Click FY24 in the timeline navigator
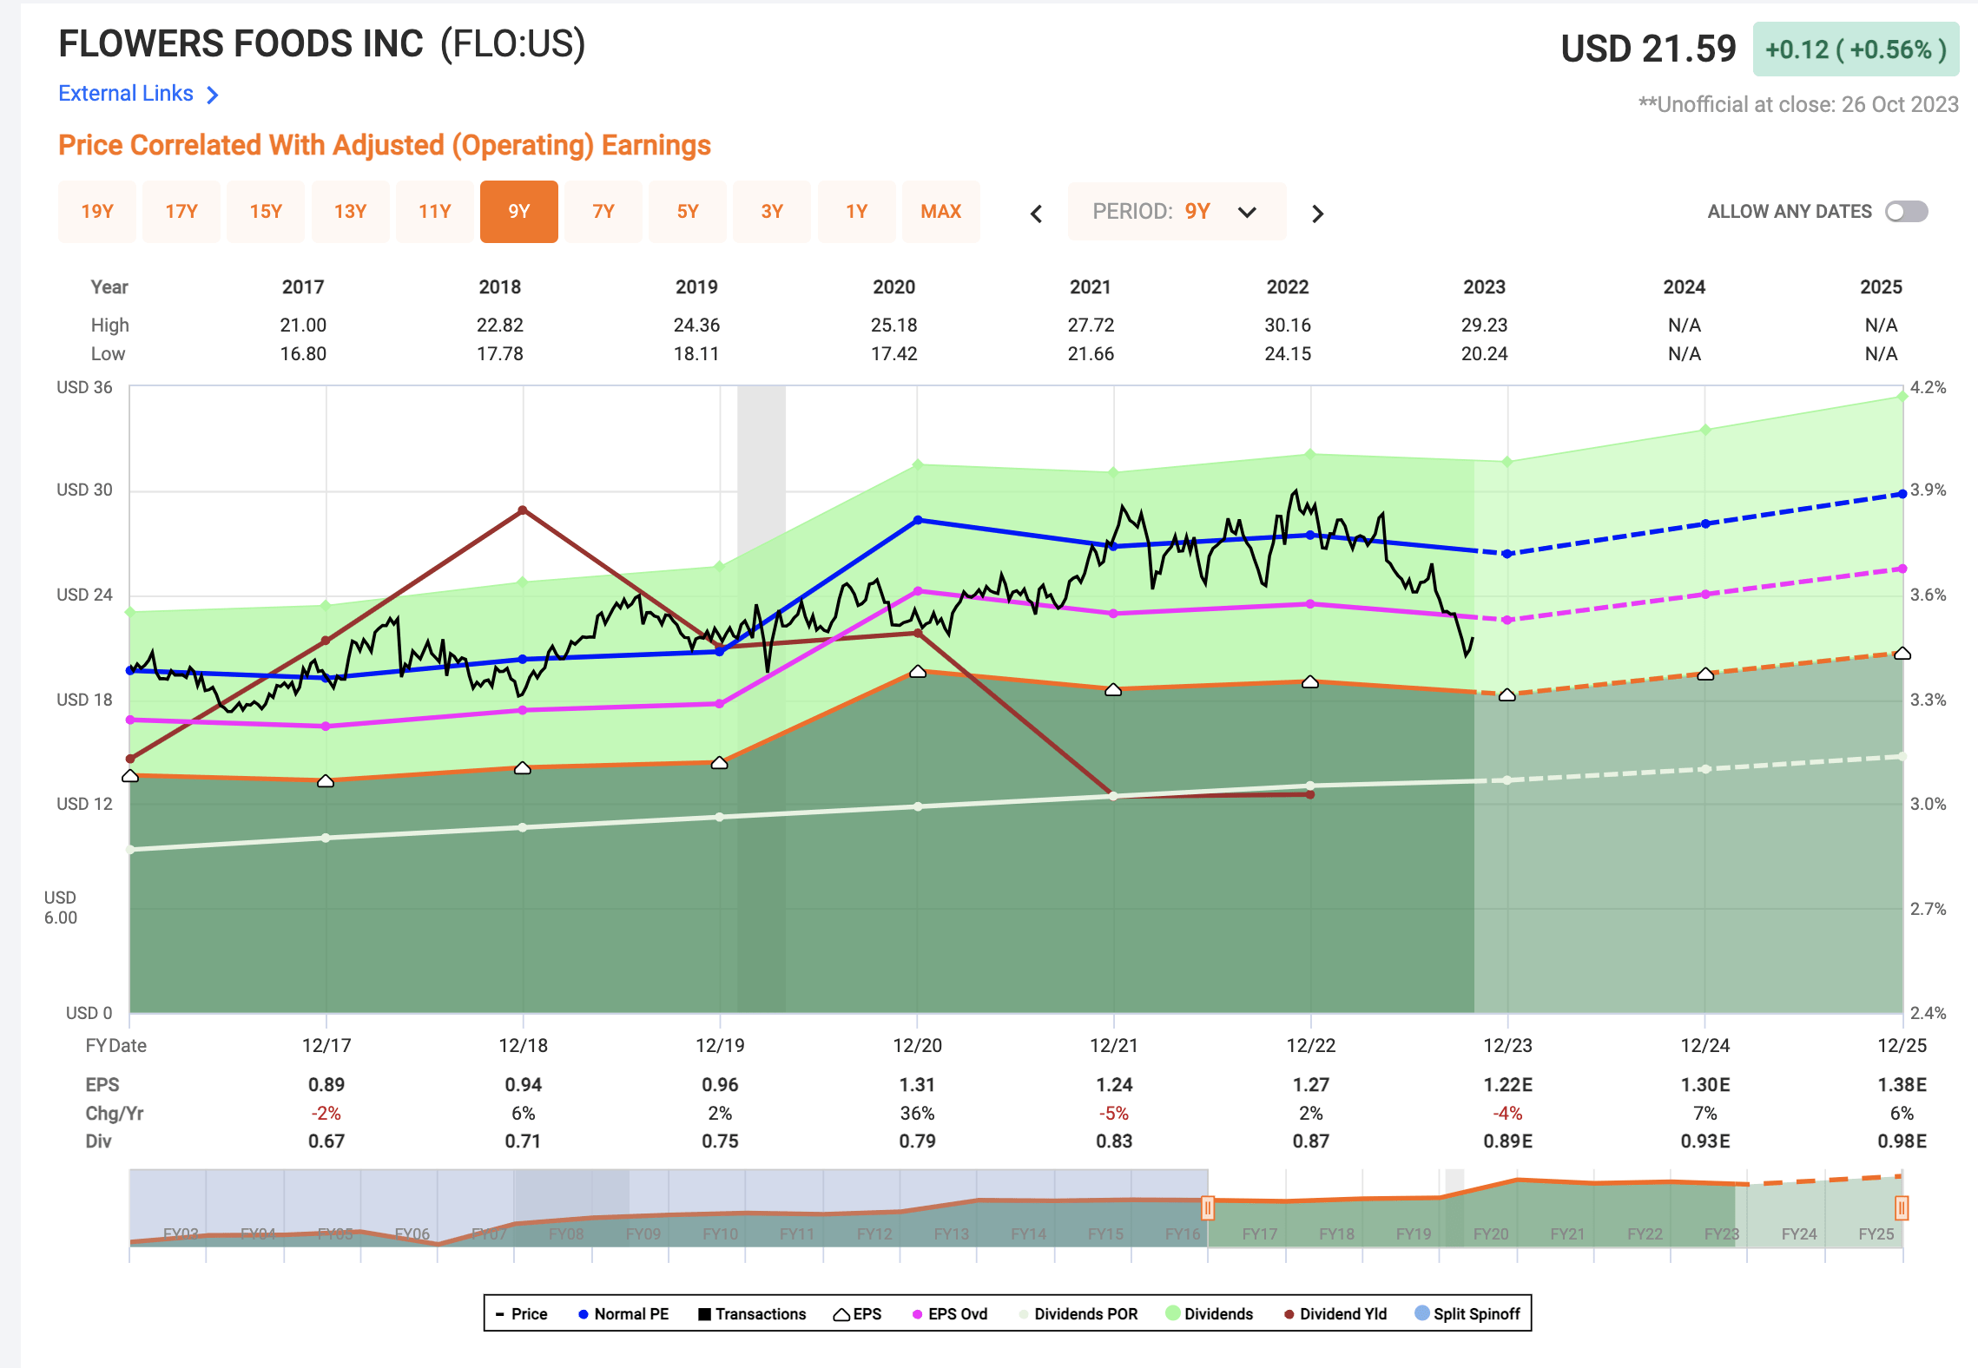 pyautogui.click(x=1799, y=1233)
